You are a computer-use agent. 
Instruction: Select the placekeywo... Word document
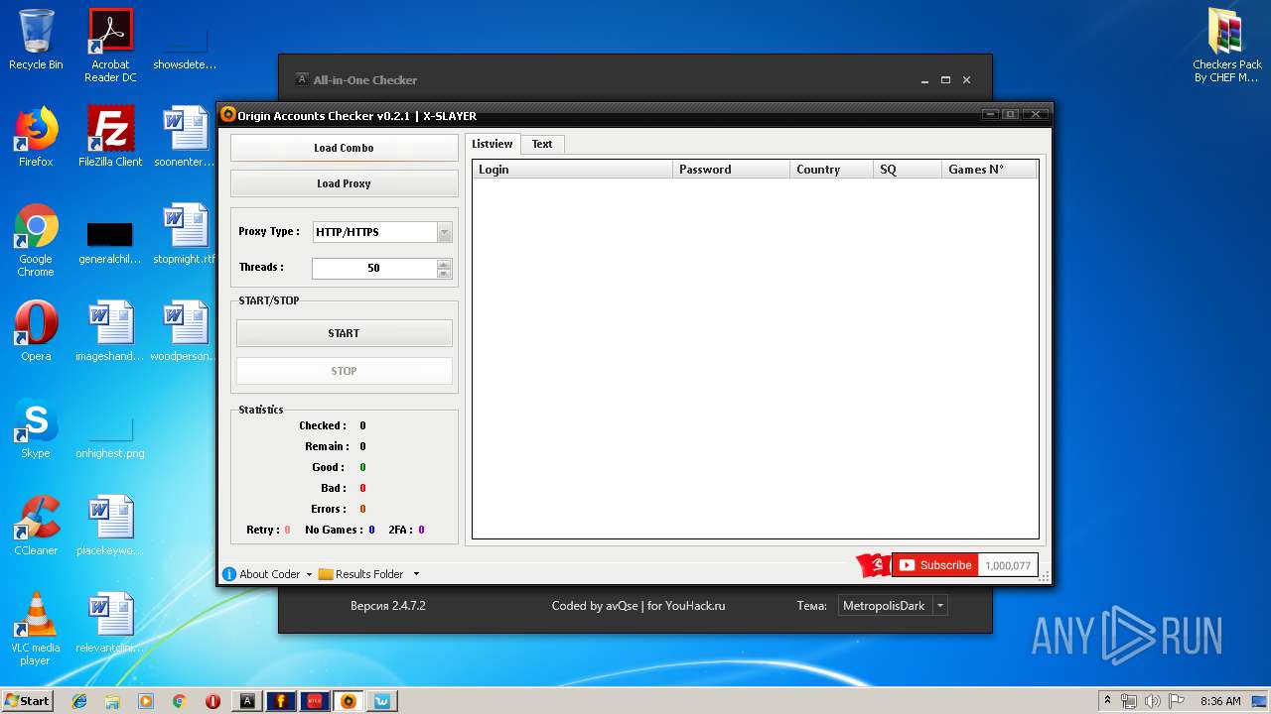(x=110, y=526)
